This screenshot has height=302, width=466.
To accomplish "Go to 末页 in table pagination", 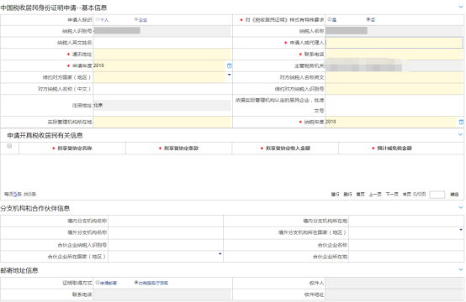I will click(407, 195).
